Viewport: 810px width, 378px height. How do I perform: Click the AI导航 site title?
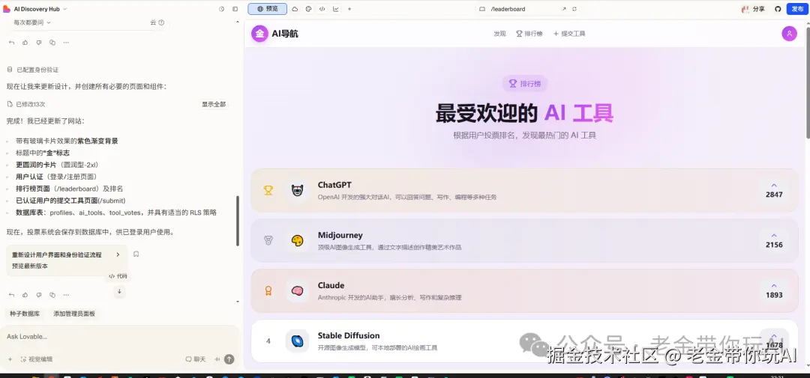click(x=285, y=34)
